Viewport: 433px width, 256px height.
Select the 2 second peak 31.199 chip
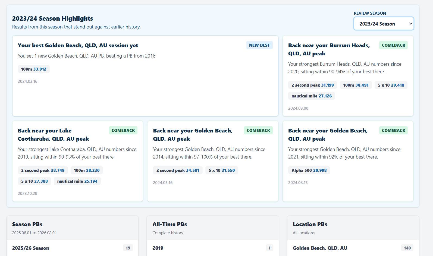(313, 85)
